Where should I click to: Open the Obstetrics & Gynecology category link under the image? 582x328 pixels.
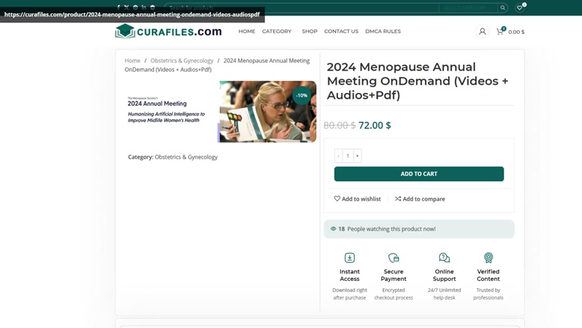(186, 157)
